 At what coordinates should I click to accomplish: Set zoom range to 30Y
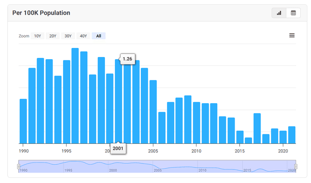coord(68,36)
